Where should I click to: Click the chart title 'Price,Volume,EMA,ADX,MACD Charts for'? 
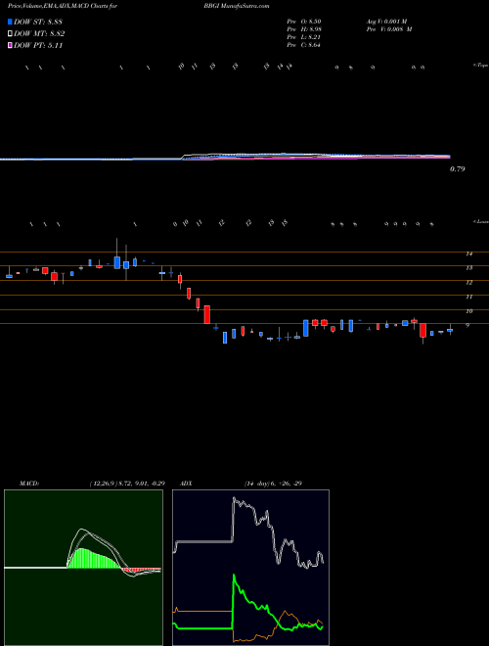(62, 6)
